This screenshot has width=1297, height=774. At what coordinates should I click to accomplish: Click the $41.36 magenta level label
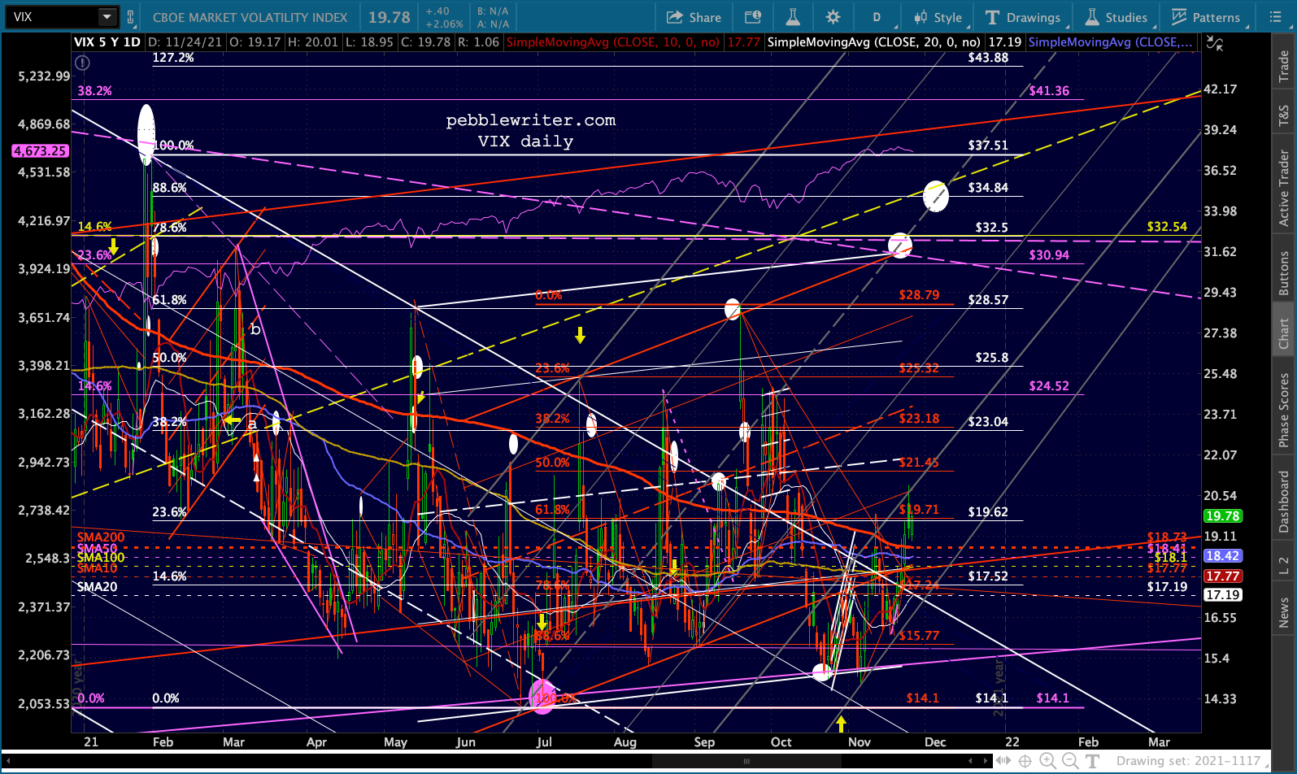click(x=1049, y=91)
